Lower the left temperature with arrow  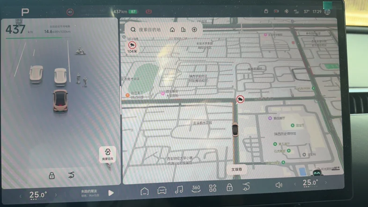pyautogui.click(x=21, y=196)
